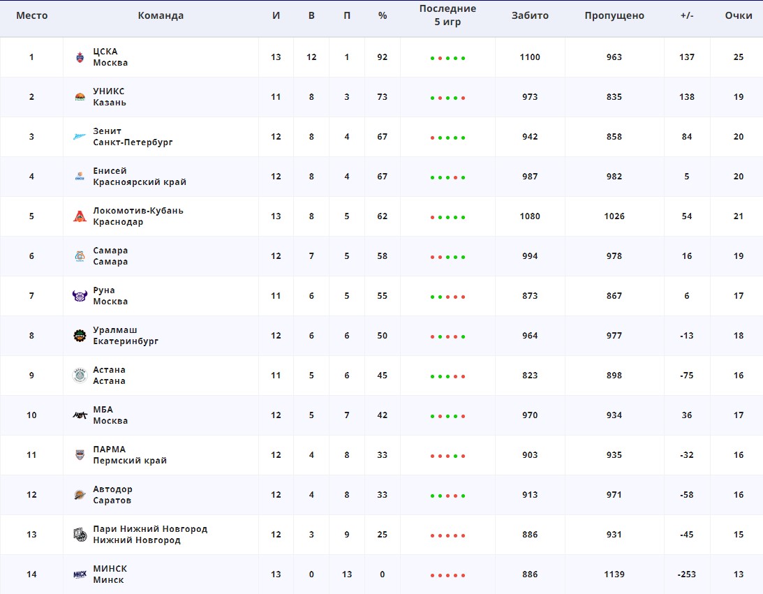Click the Место column header
The width and height of the screenshot is (763, 594).
click(31, 15)
